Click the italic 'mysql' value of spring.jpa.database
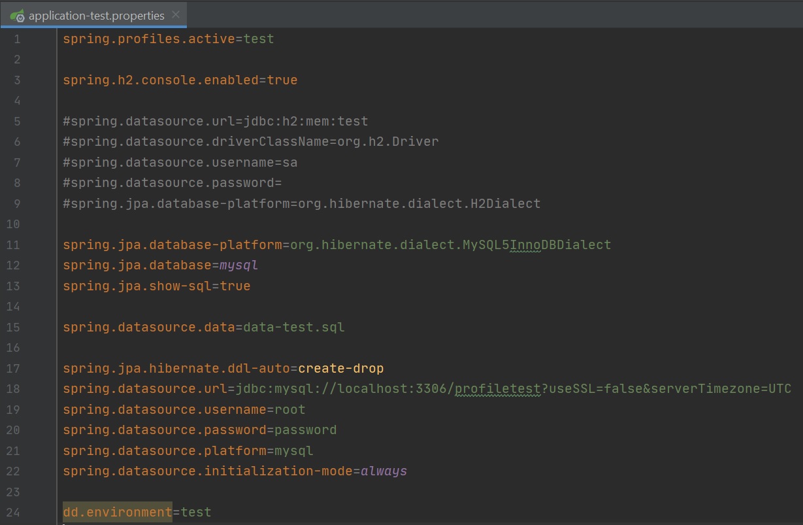Screen dimensions: 803x525 point(238,265)
